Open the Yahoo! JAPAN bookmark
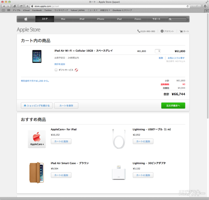This screenshot has width=209, height=200. [78, 10]
